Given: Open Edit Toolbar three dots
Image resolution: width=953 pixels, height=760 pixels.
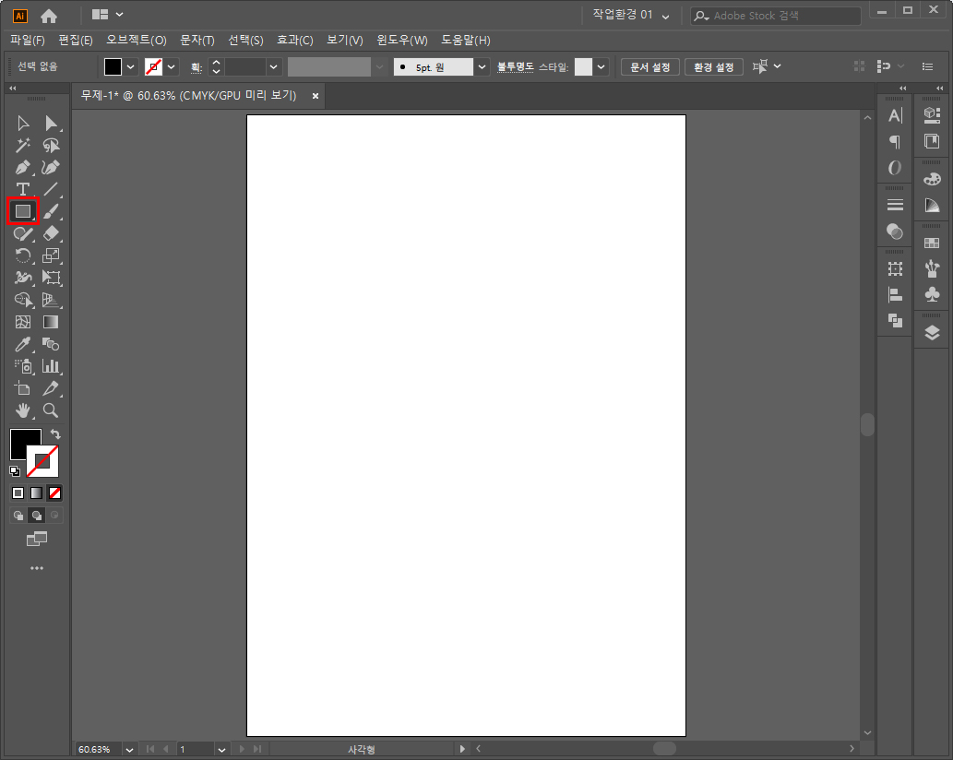Looking at the screenshot, I should tap(37, 569).
